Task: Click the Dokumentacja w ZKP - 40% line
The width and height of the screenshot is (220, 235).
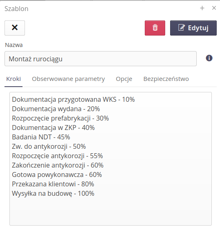Action: coord(53,128)
